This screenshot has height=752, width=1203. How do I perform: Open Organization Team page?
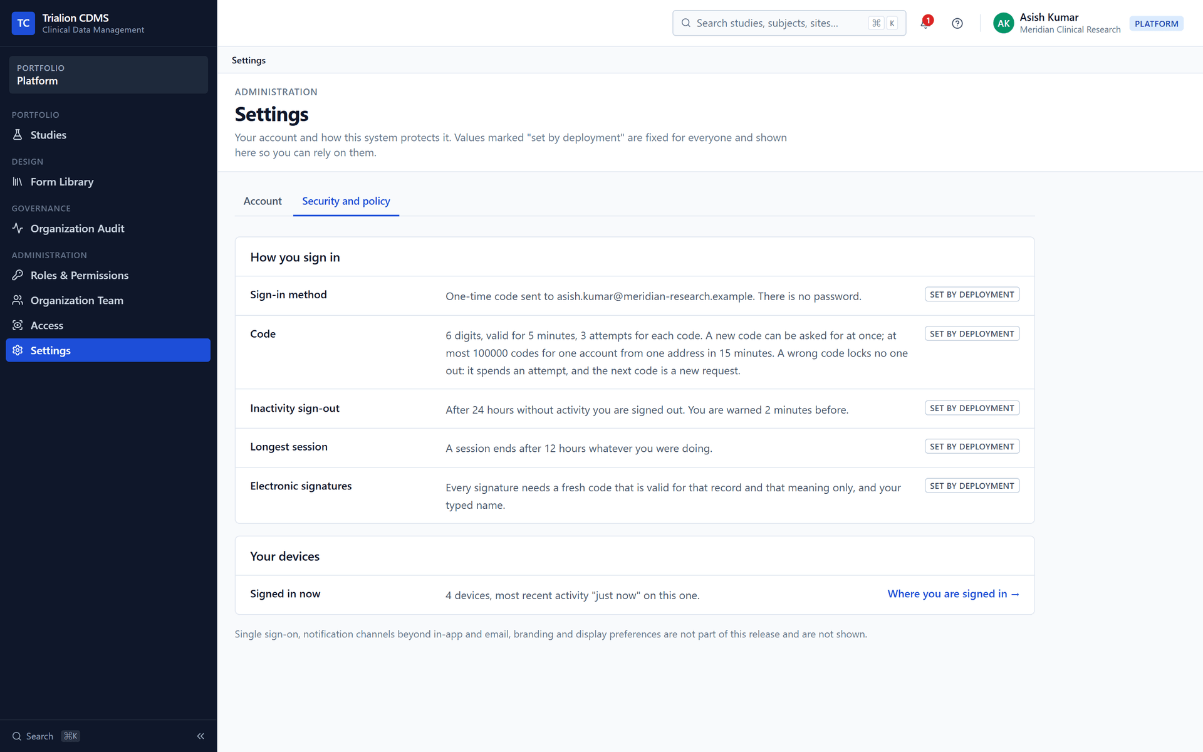pos(108,300)
